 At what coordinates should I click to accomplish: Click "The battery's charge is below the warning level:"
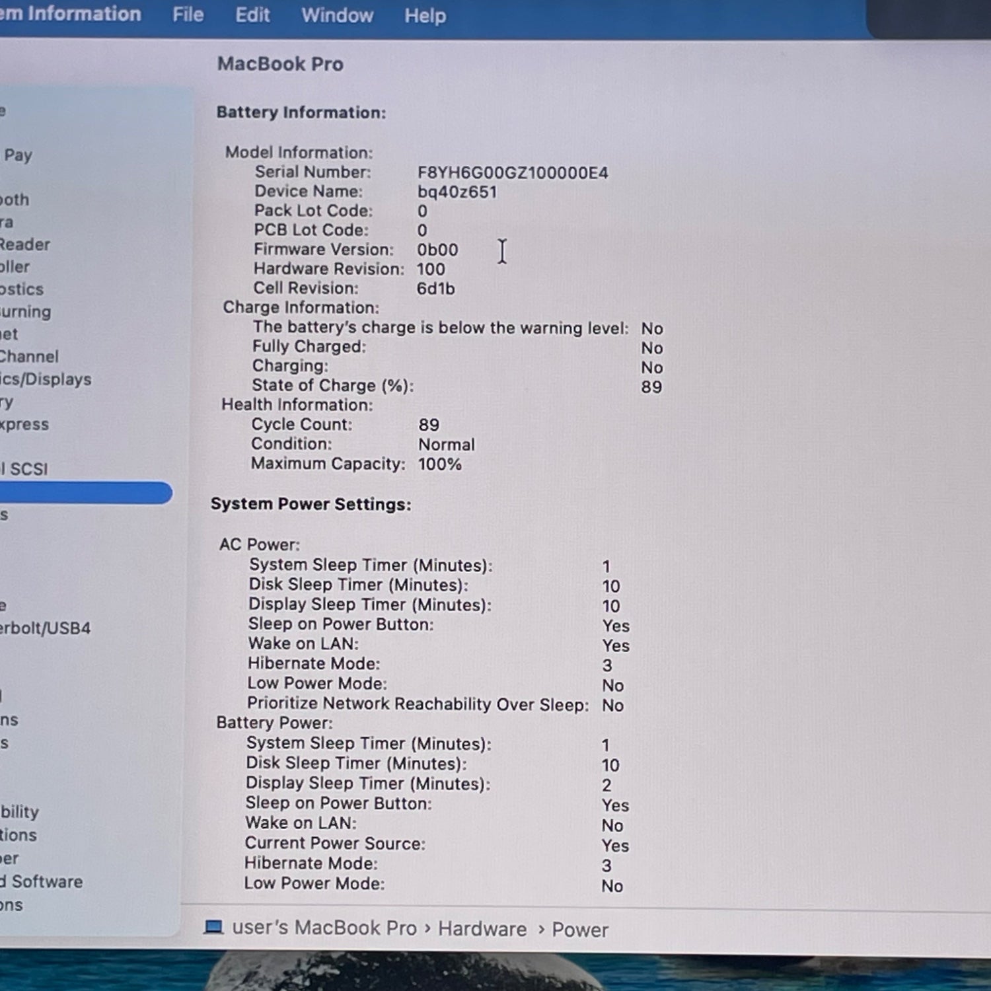(x=441, y=328)
